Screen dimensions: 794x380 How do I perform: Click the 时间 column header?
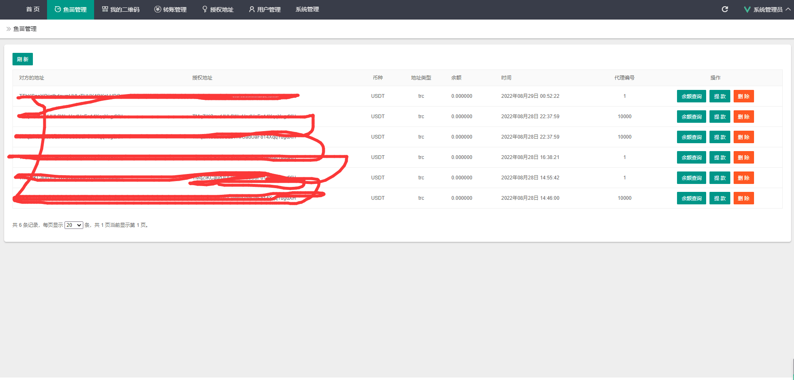pyautogui.click(x=506, y=78)
